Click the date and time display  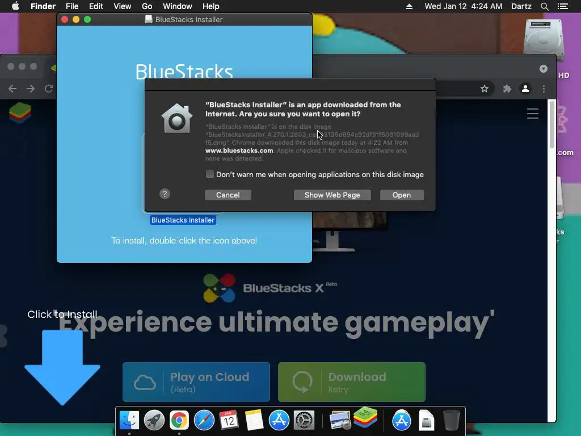(x=463, y=6)
